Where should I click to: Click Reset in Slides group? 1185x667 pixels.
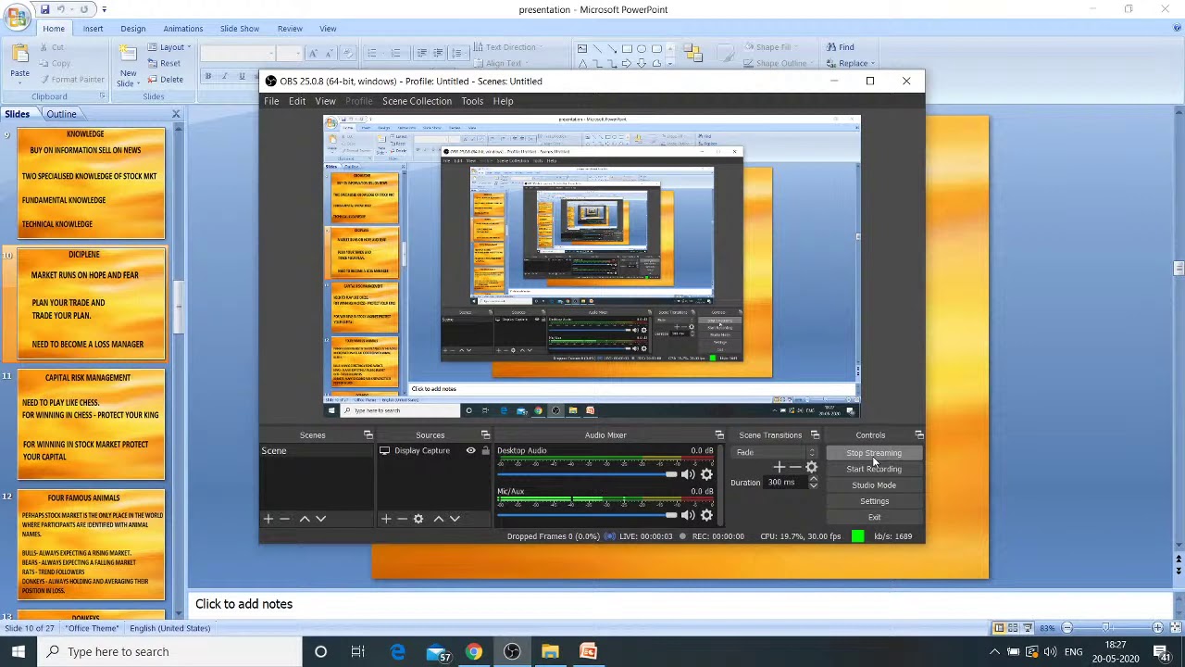click(x=163, y=64)
